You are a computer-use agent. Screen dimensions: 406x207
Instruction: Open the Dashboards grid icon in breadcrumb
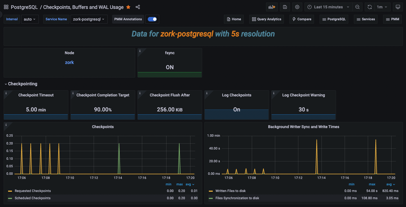coord(6,7)
